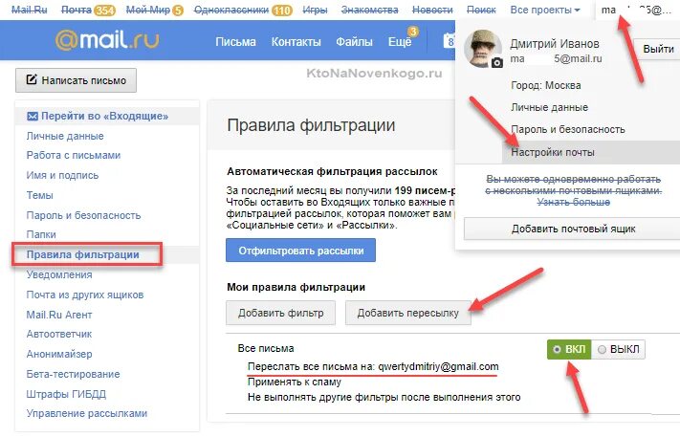
Task: Open Пароль и безопасность in left sidebar
Action: click(x=83, y=215)
